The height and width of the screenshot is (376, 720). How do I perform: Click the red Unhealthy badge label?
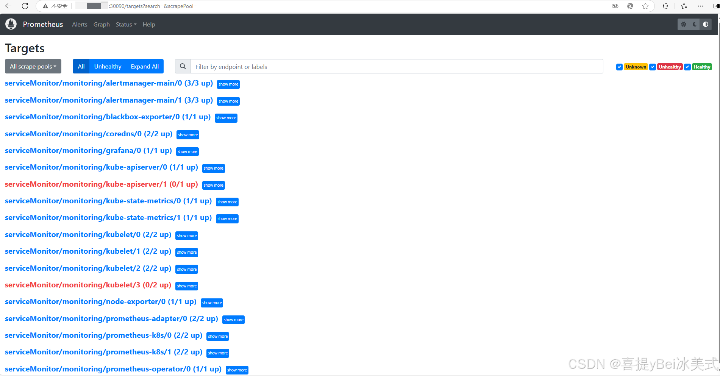670,67
